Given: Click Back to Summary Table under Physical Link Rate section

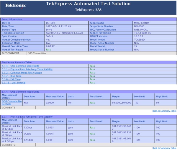Looking at the screenshot, I should coord(164,148).
